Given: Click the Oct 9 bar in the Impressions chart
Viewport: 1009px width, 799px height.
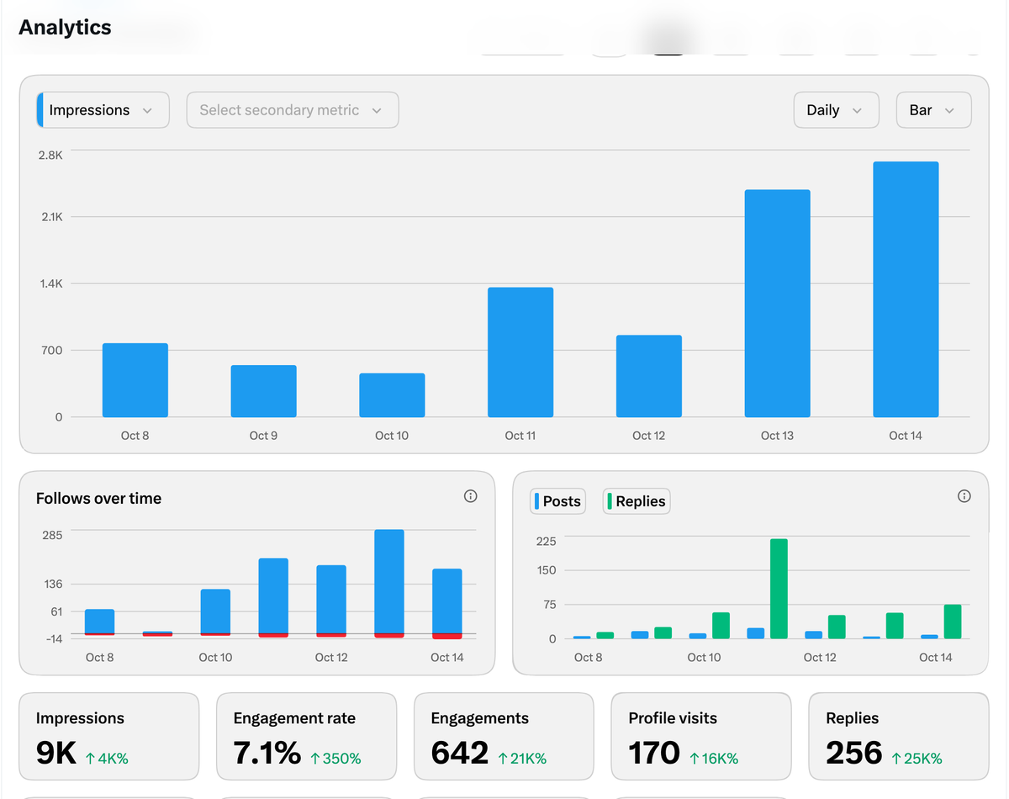Looking at the screenshot, I should (264, 391).
